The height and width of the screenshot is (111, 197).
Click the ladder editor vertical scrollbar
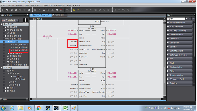165,59
